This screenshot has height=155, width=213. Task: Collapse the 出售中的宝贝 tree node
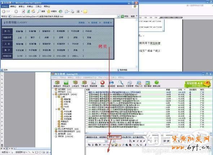53,94
